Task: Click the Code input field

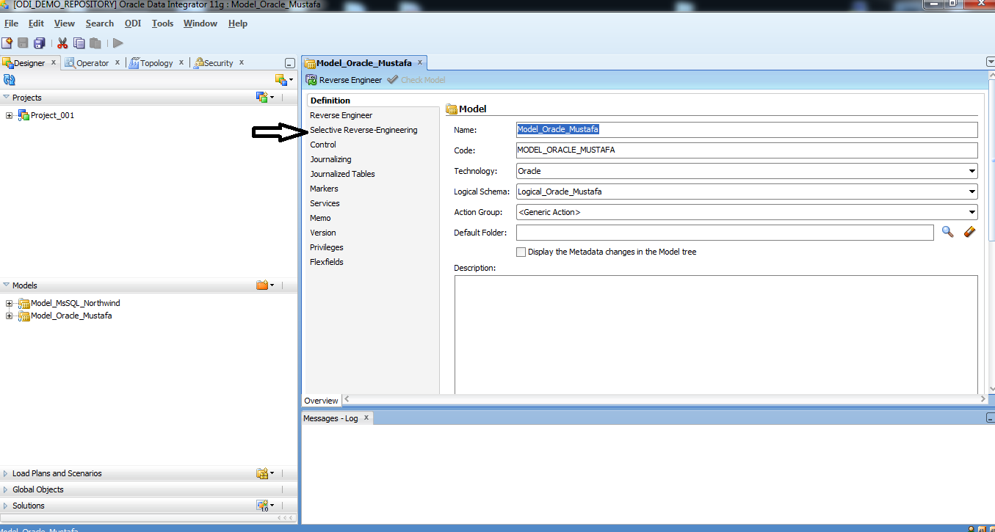Action: [x=747, y=150]
